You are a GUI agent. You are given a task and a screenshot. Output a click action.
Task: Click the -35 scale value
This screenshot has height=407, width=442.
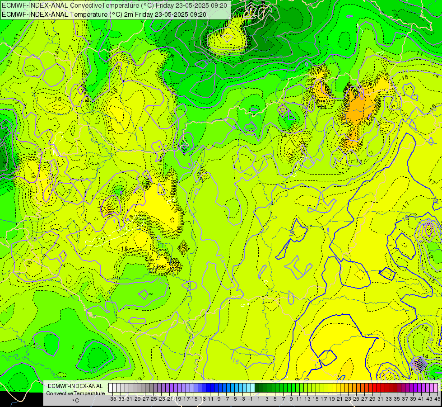[x=112, y=399]
